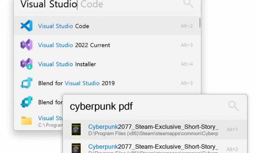Open the second Cyberpunk2077 PDF thumbnail
Image resolution: width=255 pixels, height=153 pixels.
pos(76,148)
